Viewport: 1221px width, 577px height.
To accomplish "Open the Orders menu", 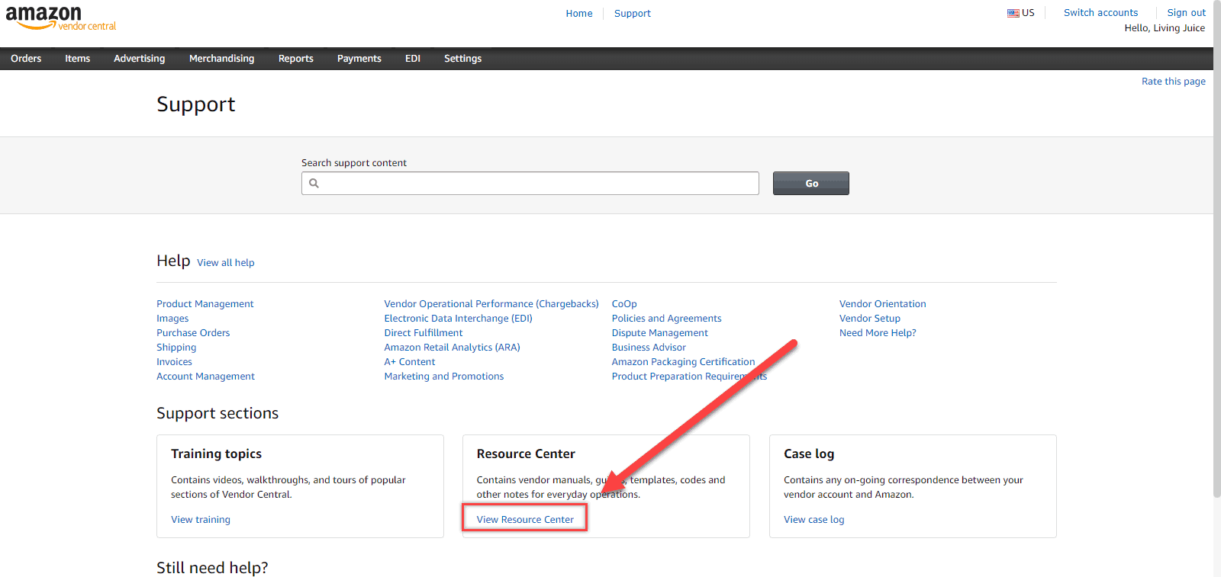I will (26, 59).
